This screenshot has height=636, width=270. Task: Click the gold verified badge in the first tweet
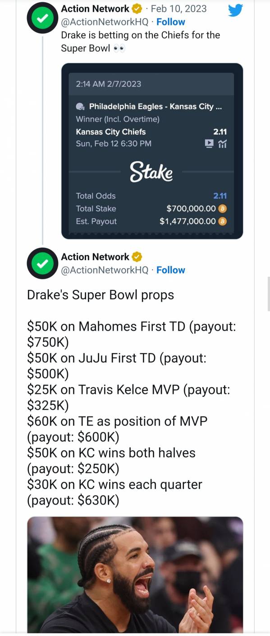(137, 8)
